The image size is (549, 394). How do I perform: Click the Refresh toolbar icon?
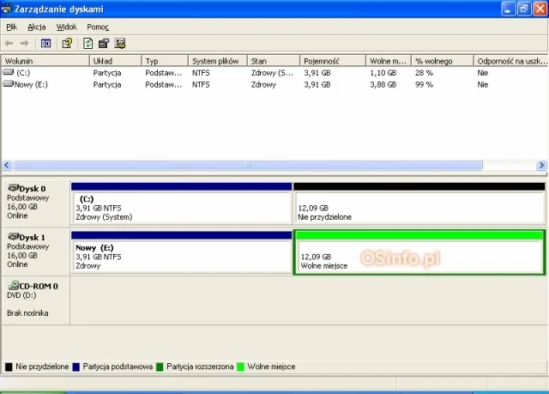tap(88, 43)
